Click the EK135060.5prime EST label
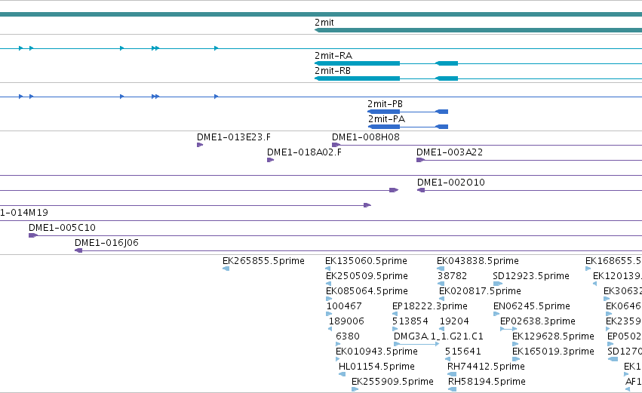Viewport: 642px width, 393px height. tap(366, 261)
